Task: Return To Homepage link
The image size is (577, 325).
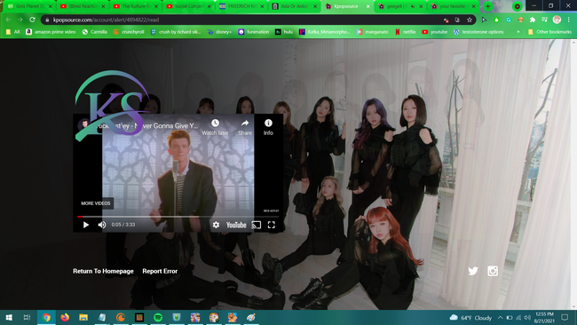Action: (103, 271)
